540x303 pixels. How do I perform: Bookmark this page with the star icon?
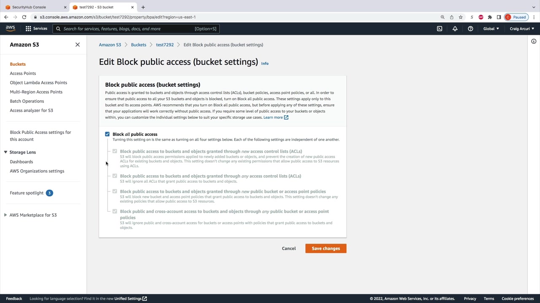click(461, 17)
